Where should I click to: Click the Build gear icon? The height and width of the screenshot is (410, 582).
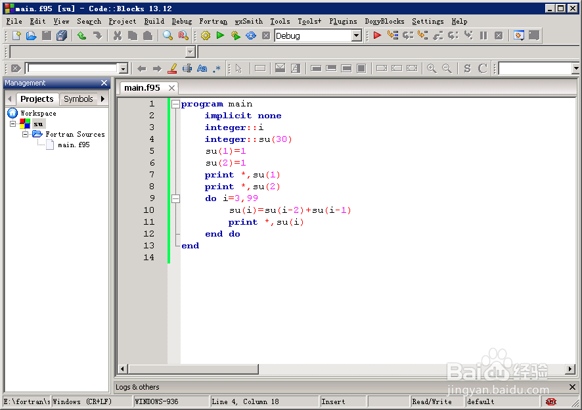205,35
